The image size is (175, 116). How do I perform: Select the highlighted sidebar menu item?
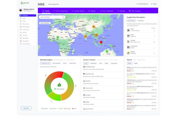click(x=28, y=15)
